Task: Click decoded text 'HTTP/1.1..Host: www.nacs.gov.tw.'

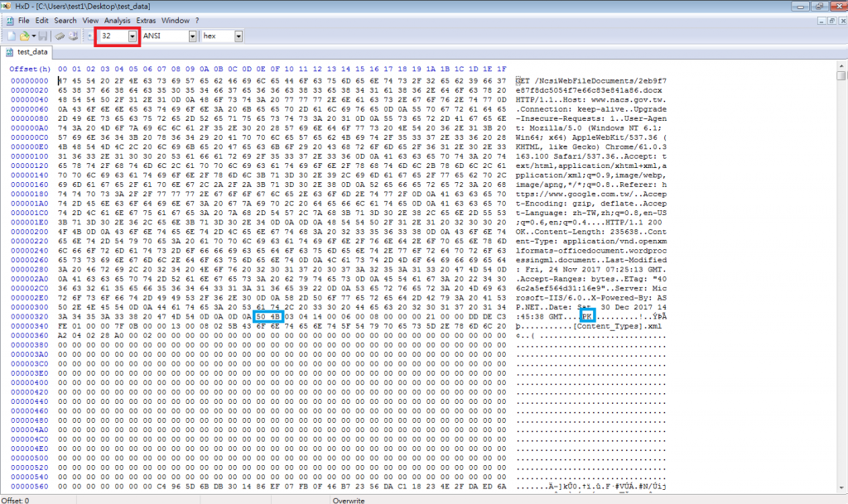Action: click(x=591, y=100)
